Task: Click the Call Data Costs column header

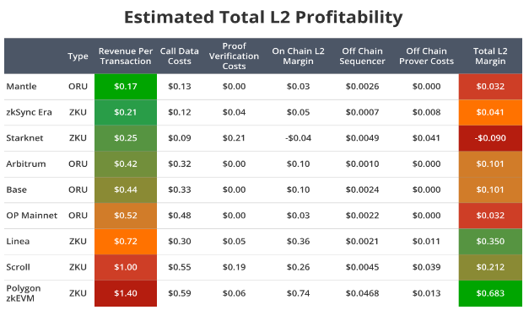Action: tap(180, 56)
